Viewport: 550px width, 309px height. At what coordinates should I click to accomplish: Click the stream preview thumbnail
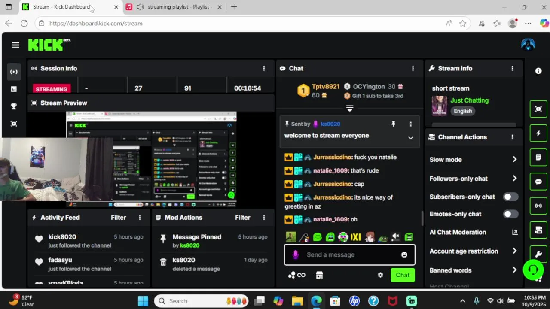151,160
